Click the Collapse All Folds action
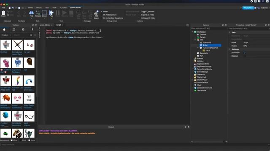 148,18
